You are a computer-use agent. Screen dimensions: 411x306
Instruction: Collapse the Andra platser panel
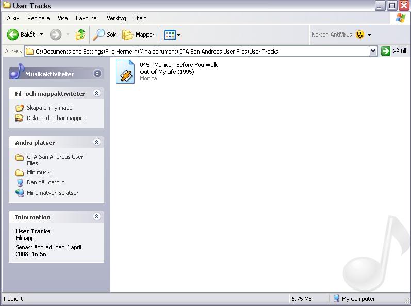(x=96, y=142)
